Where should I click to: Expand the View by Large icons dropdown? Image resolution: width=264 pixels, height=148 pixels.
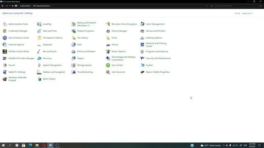247,13
